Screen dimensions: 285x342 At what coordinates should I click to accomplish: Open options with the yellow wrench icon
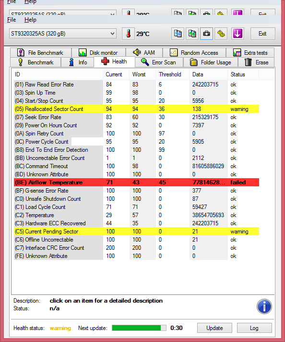(x=221, y=34)
